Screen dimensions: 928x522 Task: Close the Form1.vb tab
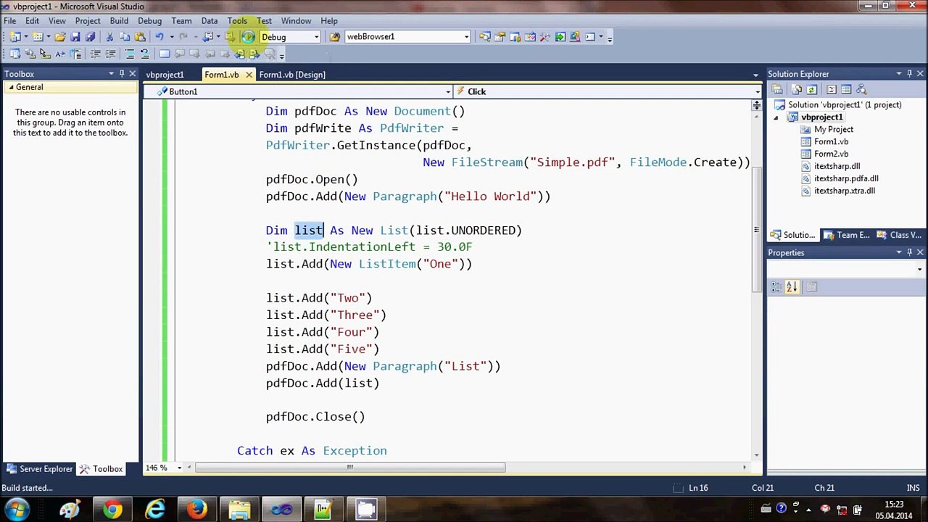pos(249,75)
